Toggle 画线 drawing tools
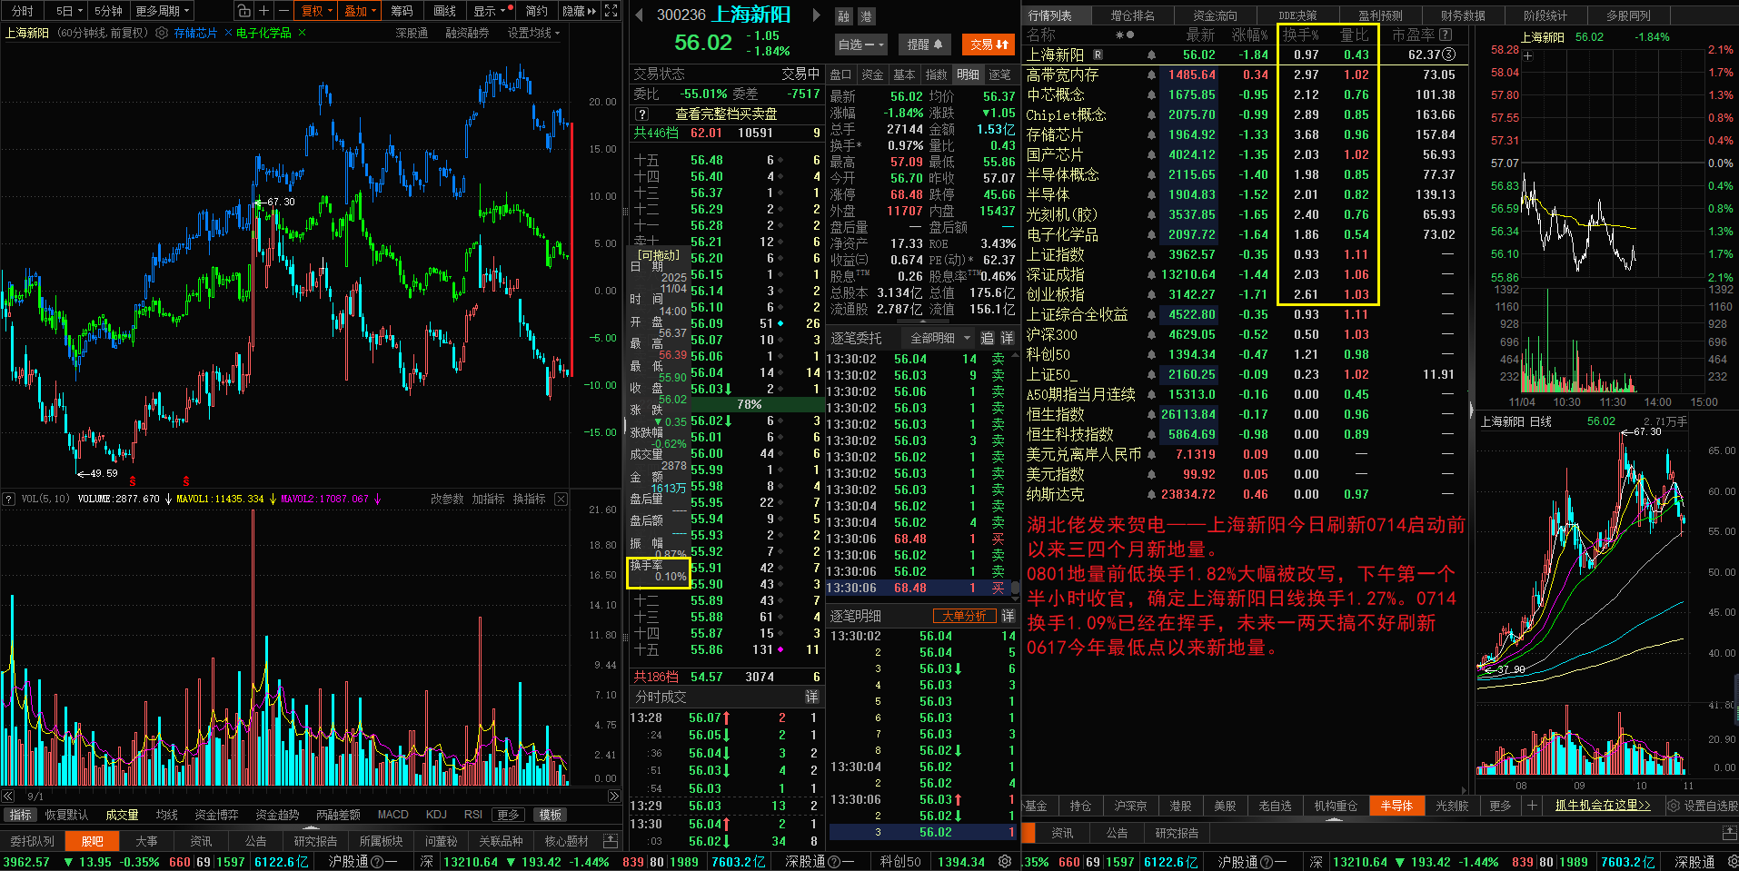This screenshot has width=1739, height=871. click(444, 11)
